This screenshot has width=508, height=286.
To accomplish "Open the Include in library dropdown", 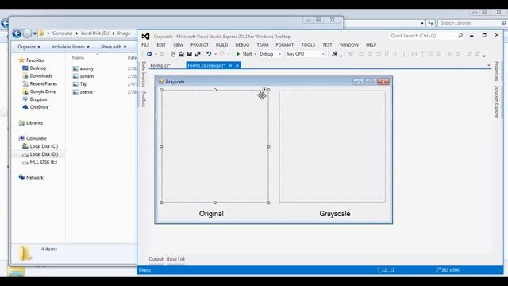I will (71, 47).
